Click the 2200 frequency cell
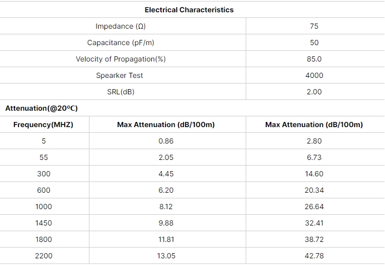385x265 pixels. click(x=44, y=256)
